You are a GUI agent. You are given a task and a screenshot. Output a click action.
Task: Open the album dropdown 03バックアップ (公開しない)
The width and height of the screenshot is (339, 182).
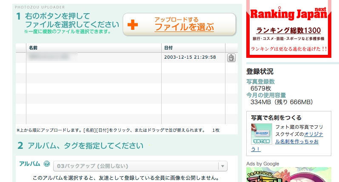(x=140, y=166)
